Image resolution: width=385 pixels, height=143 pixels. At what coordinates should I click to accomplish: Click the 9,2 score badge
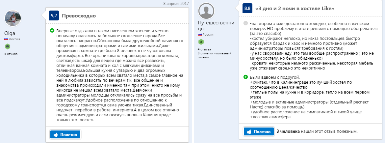pyautogui.click(x=54, y=15)
